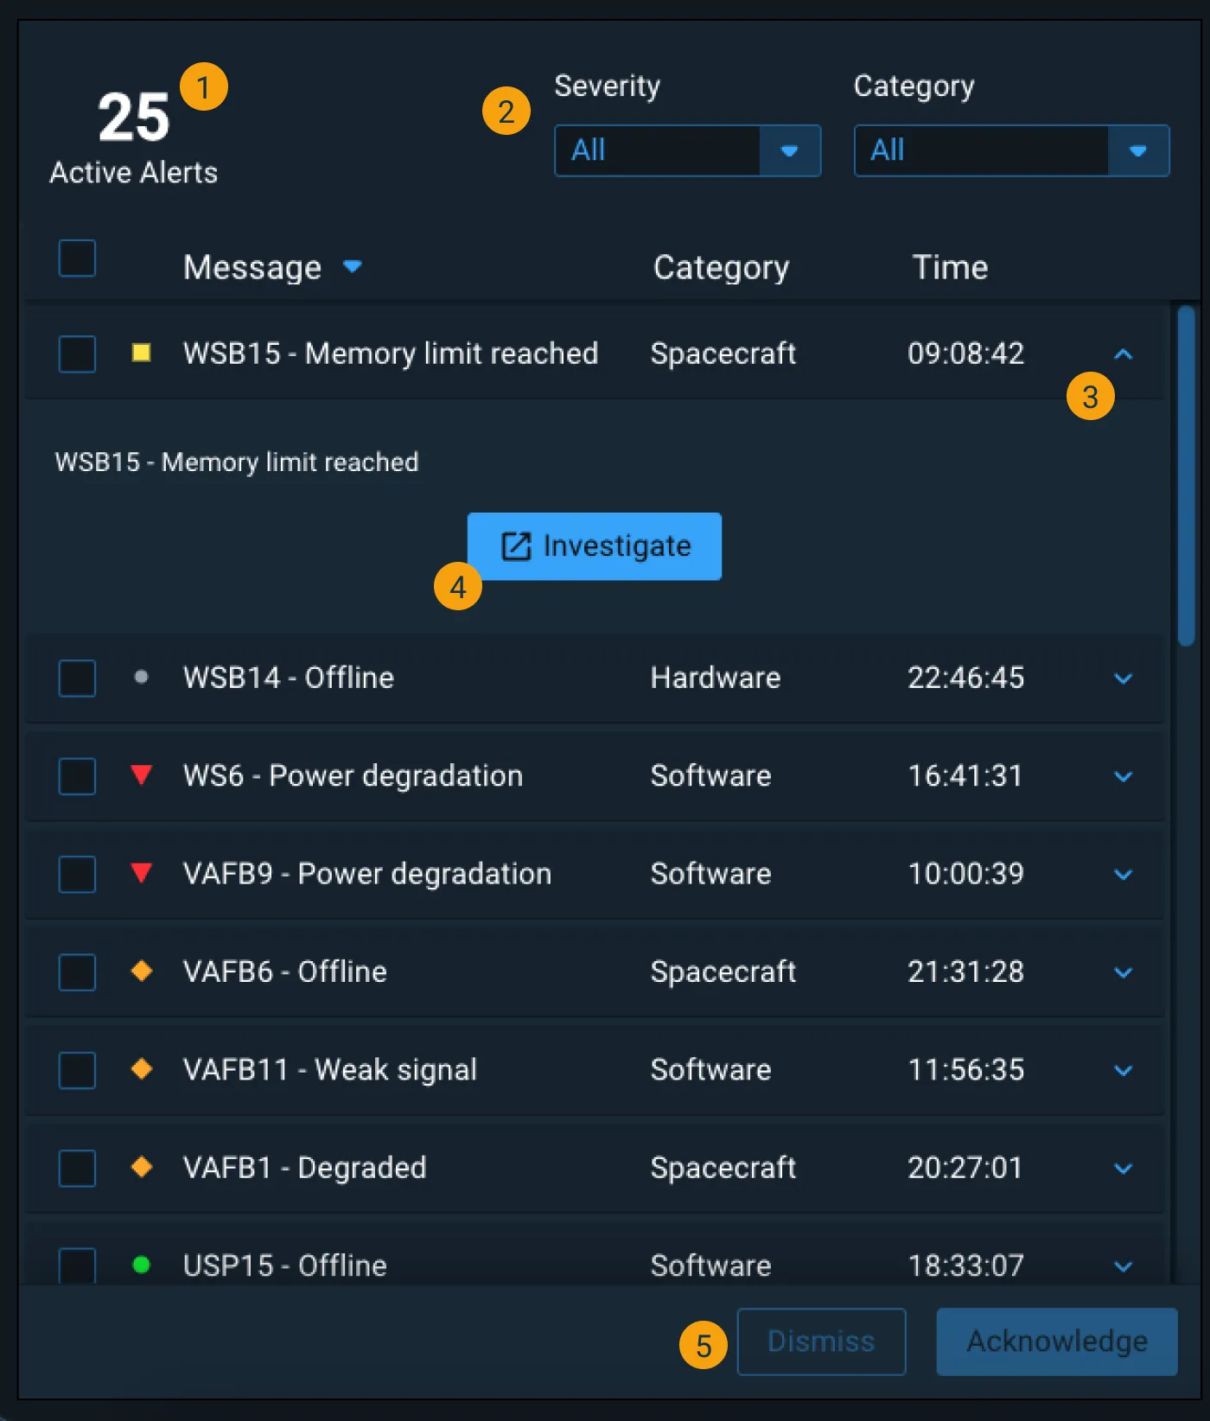Sort alerts by Message column header
The height and width of the screenshot is (1421, 1210).
(272, 267)
